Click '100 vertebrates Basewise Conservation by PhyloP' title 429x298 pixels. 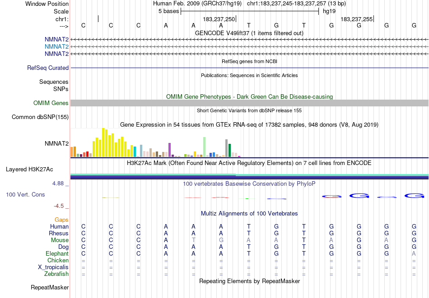249,184
